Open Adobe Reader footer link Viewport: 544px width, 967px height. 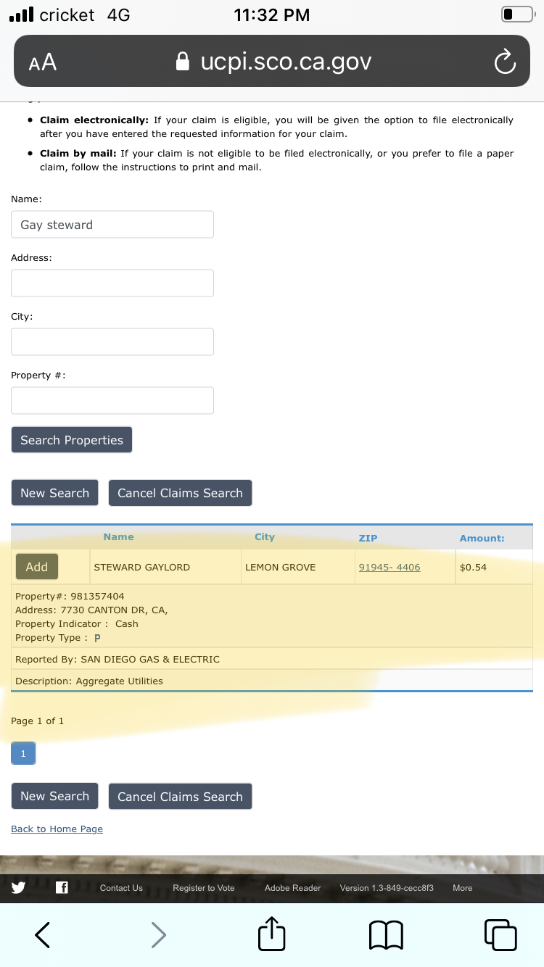(292, 888)
